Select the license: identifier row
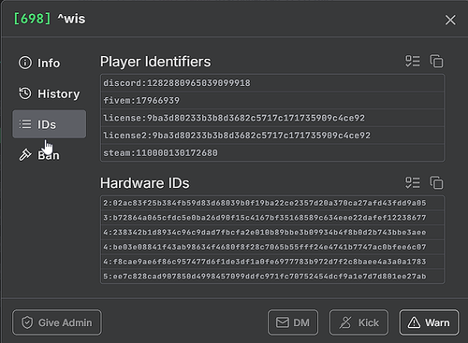Image resolution: width=468 pixels, height=343 pixels. [x=272, y=118]
